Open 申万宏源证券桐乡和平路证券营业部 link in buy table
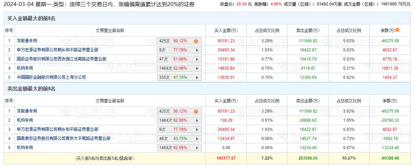414x167 pixels. (x=57, y=50)
